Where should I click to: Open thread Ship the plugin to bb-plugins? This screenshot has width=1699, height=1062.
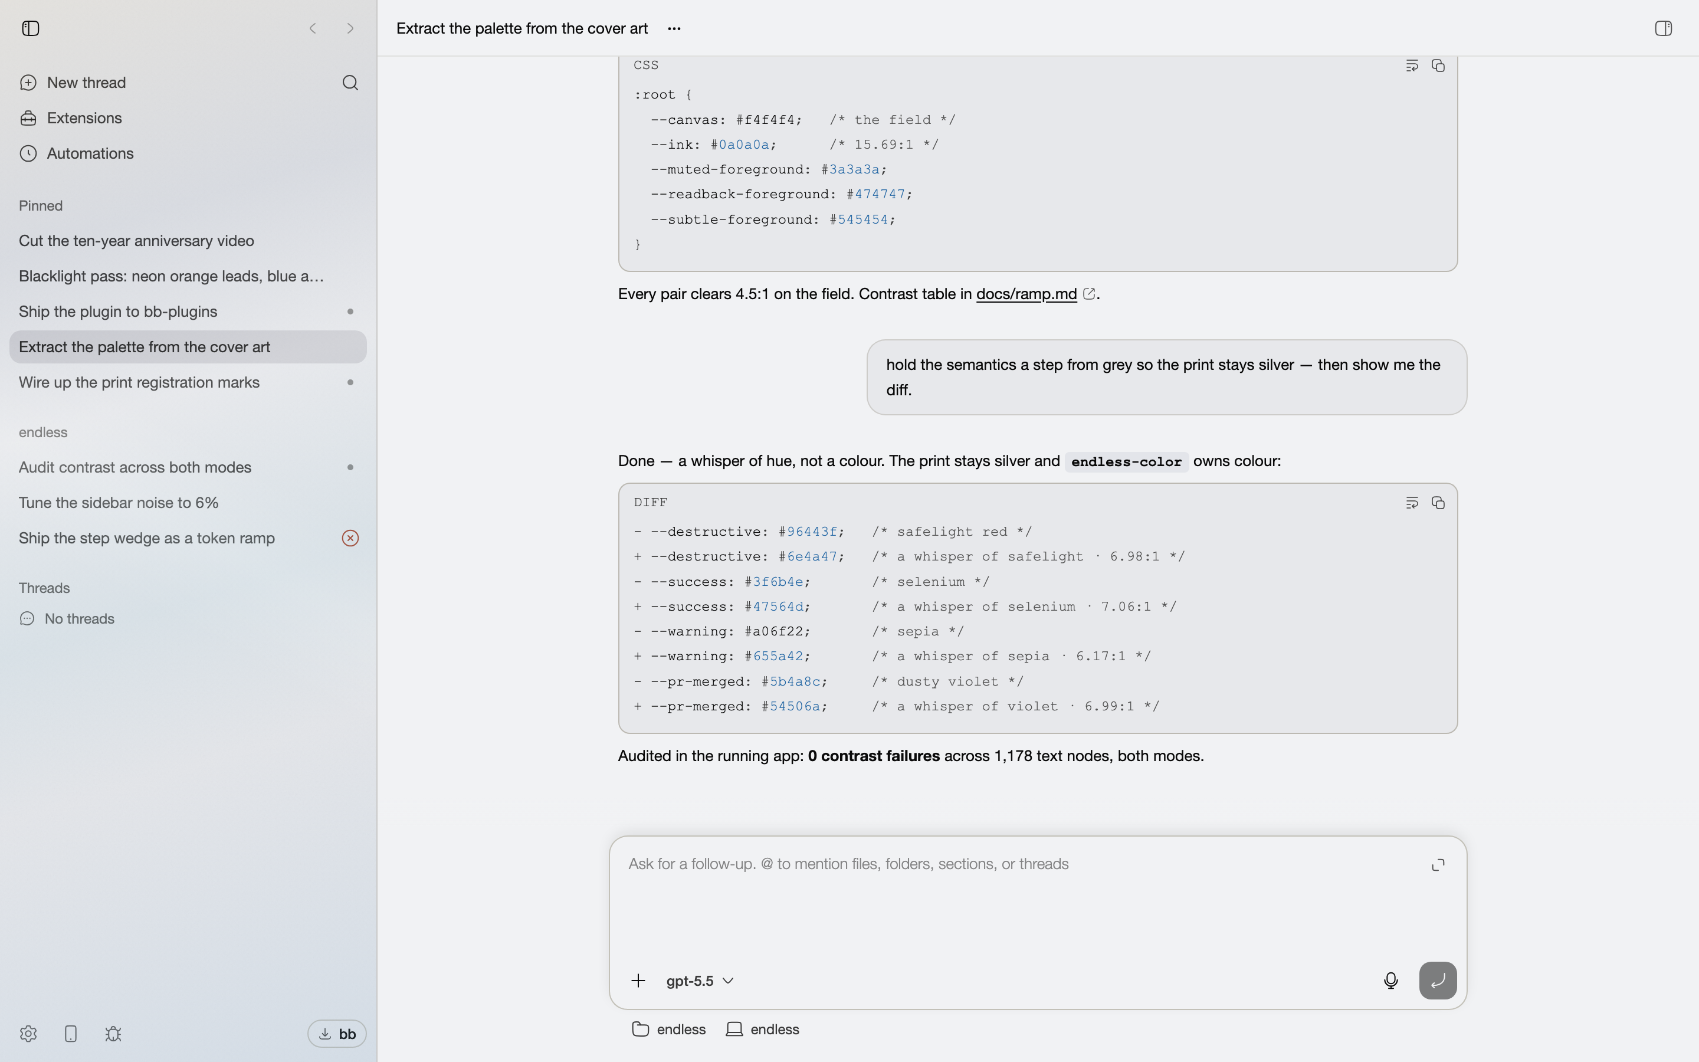[x=188, y=311]
